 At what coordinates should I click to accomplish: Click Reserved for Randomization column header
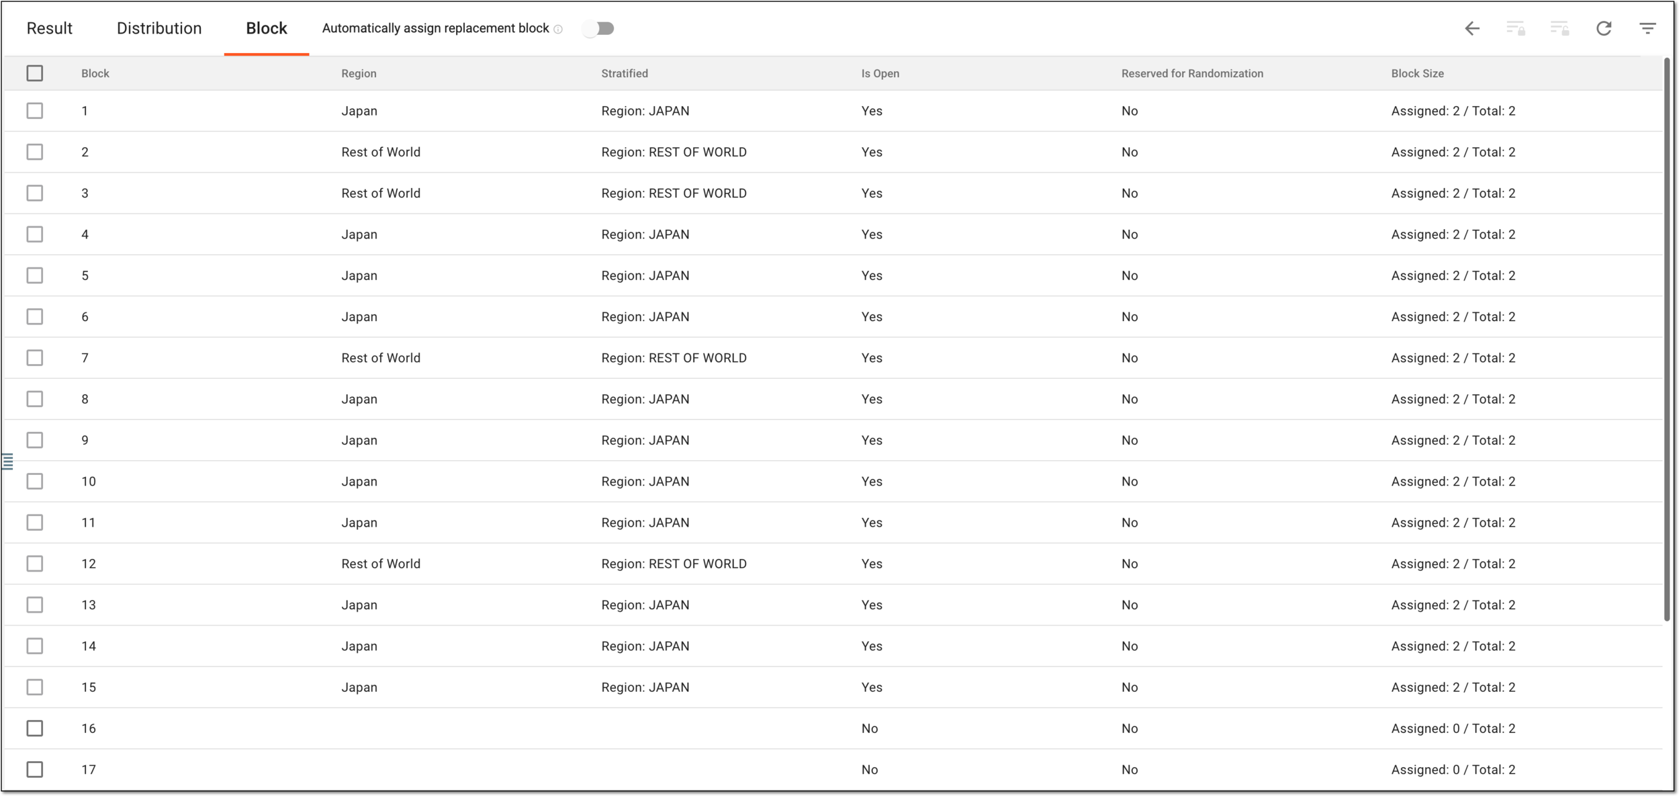coord(1192,73)
